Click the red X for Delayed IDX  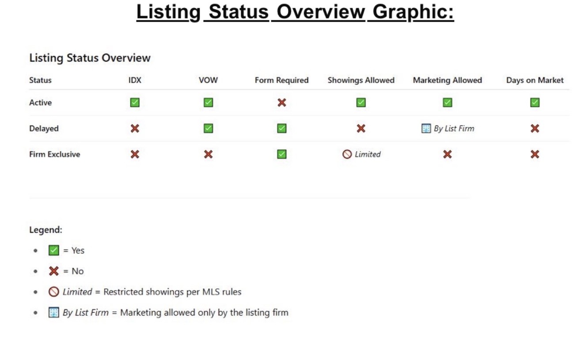coord(135,129)
